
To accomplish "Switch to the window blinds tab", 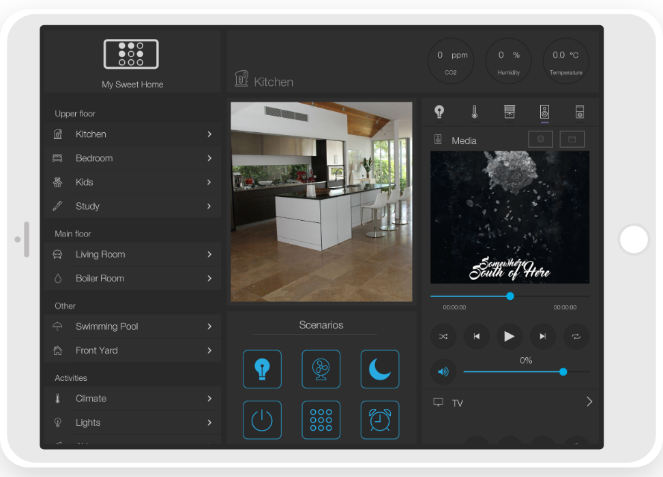I will point(509,112).
